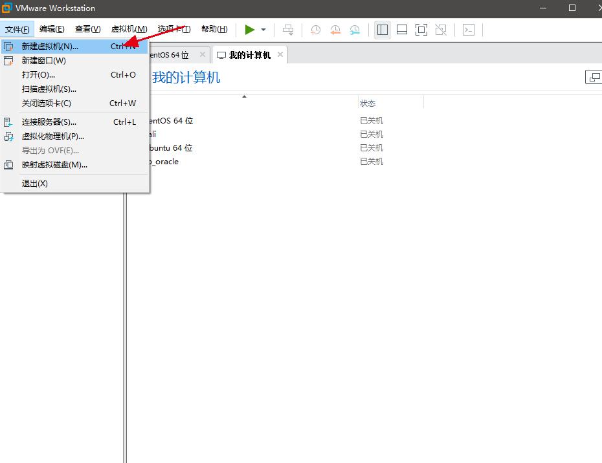This screenshot has height=463, width=602.
Task: Choose 打开(O)... in the File menu
Action: click(x=75, y=75)
